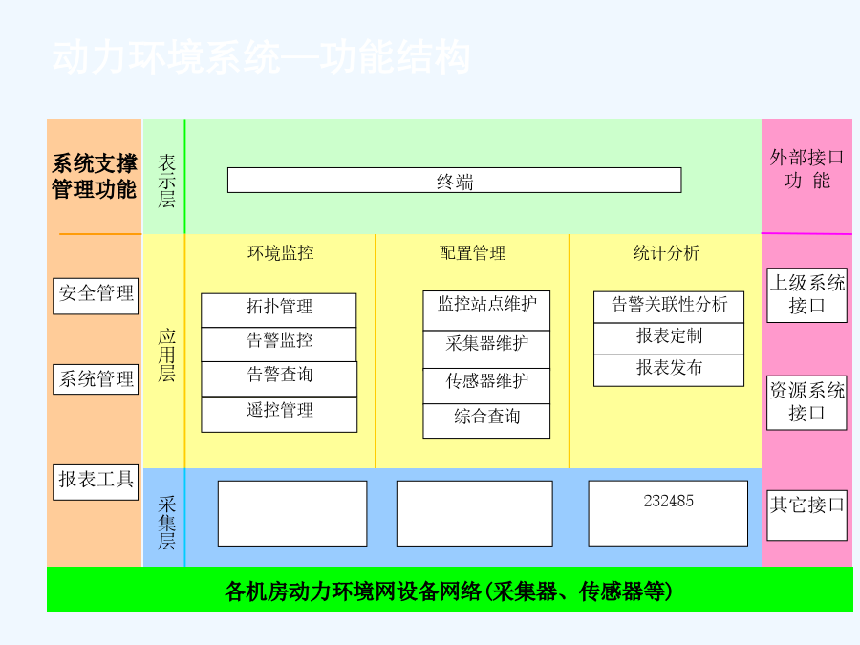The image size is (860, 645).
Task: Select the 系统管理 box
Action: [96, 379]
